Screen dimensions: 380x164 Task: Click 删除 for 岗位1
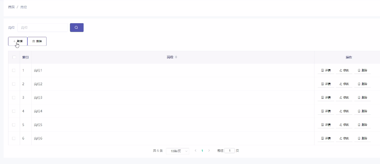[x=363, y=70]
